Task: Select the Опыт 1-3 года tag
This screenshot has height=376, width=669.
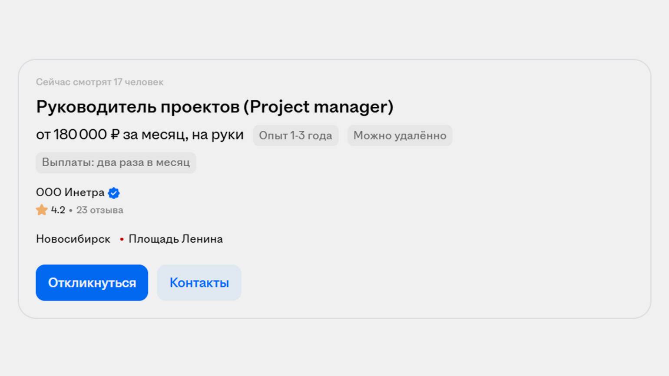Action: click(295, 135)
